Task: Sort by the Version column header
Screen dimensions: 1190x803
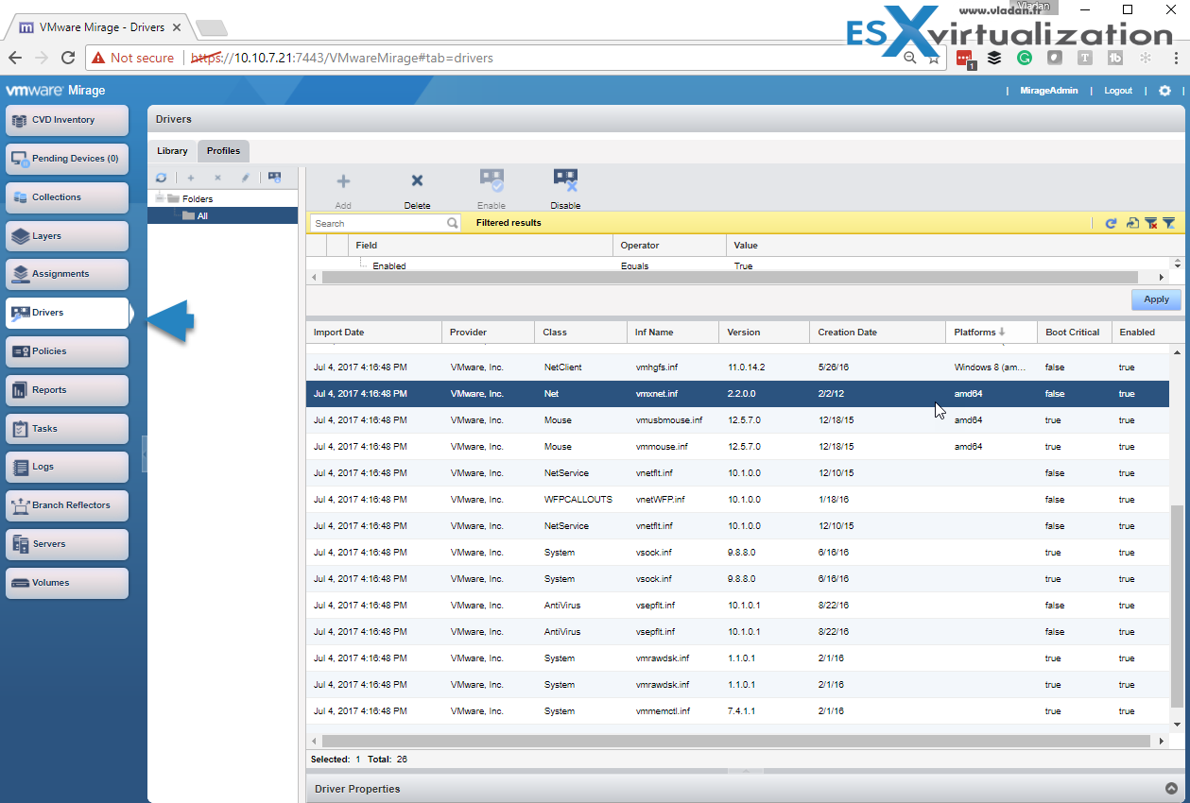Action: [x=764, y=332]
